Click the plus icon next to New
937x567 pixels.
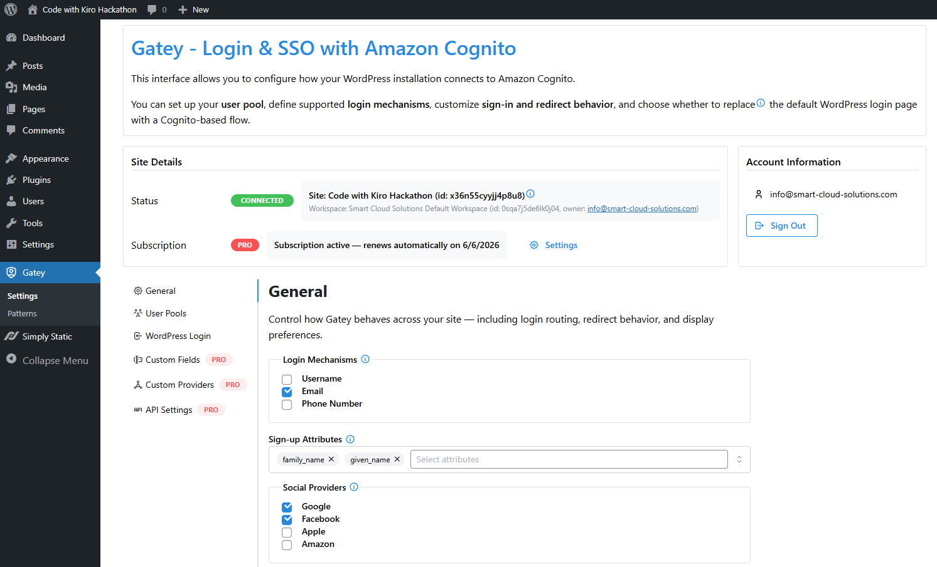pyautogui.click(x=183, y=9)
